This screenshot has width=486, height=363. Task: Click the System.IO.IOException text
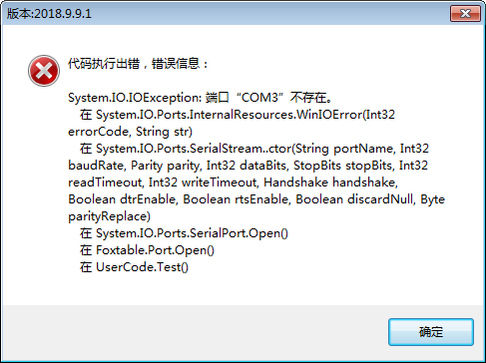(x=135, y=98)
